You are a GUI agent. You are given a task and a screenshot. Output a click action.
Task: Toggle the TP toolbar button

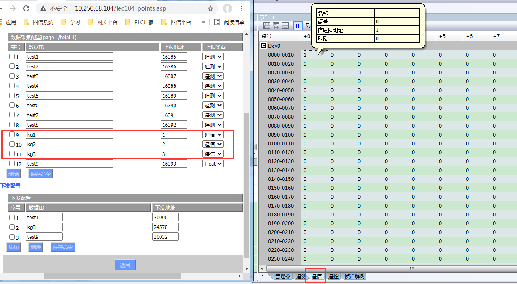tap(298, 26)
